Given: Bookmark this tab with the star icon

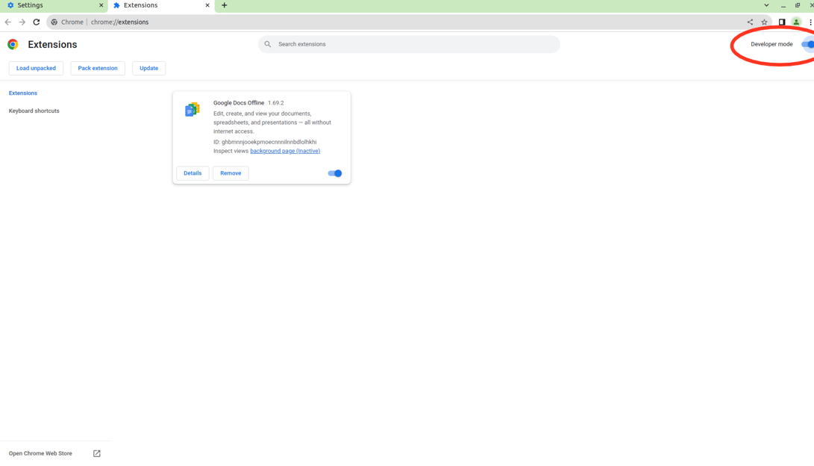Looking at the screenshot, I should 764,22.
